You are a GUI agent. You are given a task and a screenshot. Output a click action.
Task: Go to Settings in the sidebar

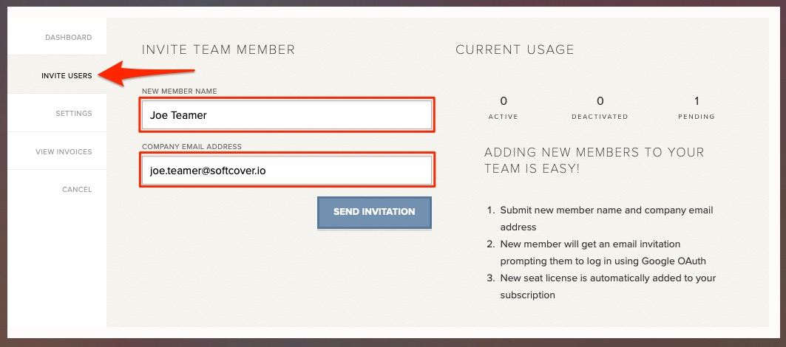(x=73, y=114)
